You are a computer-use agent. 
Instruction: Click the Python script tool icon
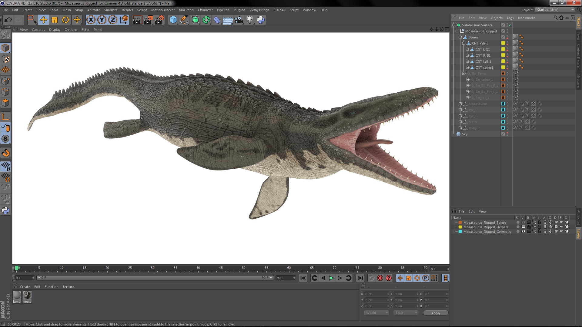[x=260, y=20]
